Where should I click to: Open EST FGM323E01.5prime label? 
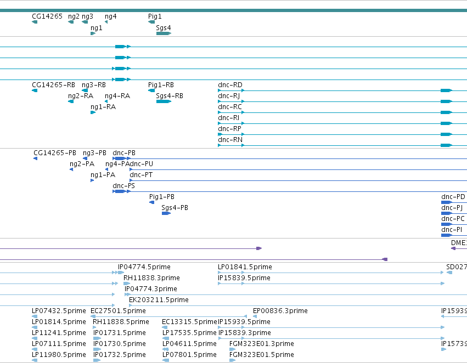(262, 355)
